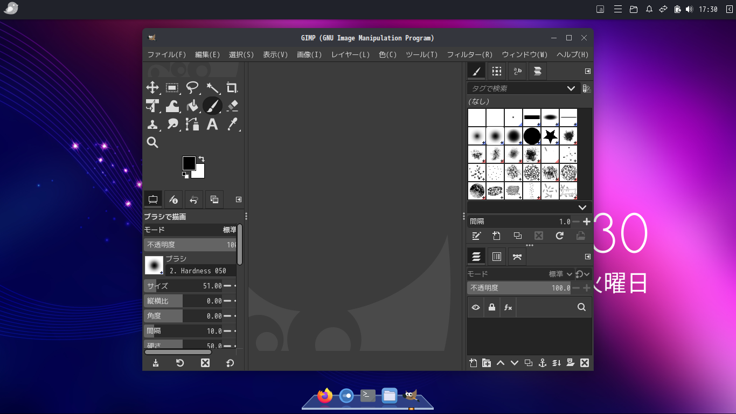
Task: Click the refresh brushes button
Action: coord(559,236)
